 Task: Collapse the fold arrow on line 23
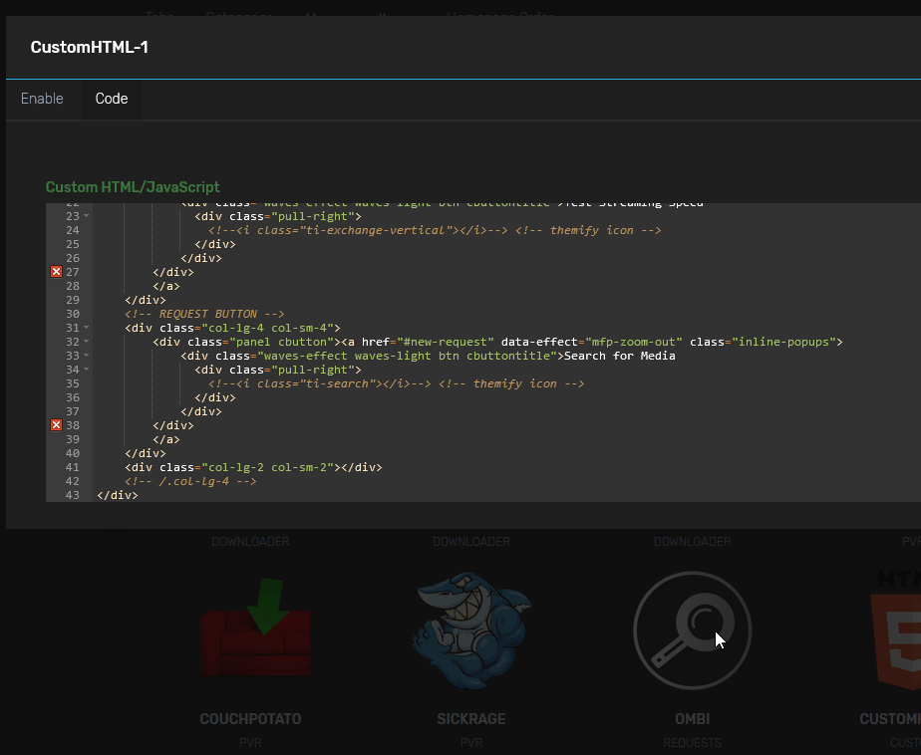click(x=87, y=216)
